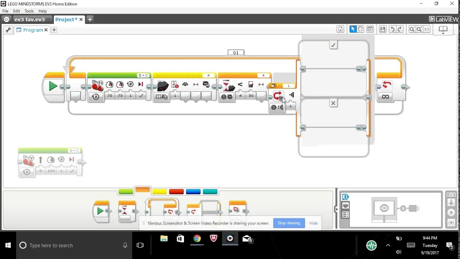
Task: Switch to the ev3 fav.ev3 project tab
Action: pos(29,19)
